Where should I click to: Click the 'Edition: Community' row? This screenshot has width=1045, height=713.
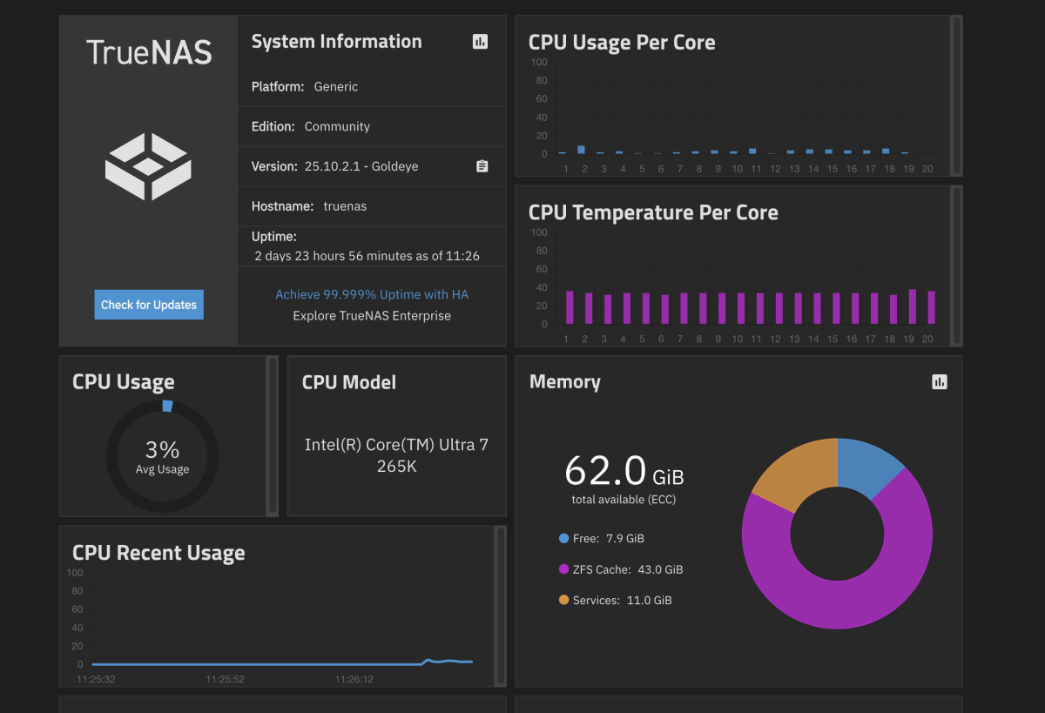tap(372, 126)
